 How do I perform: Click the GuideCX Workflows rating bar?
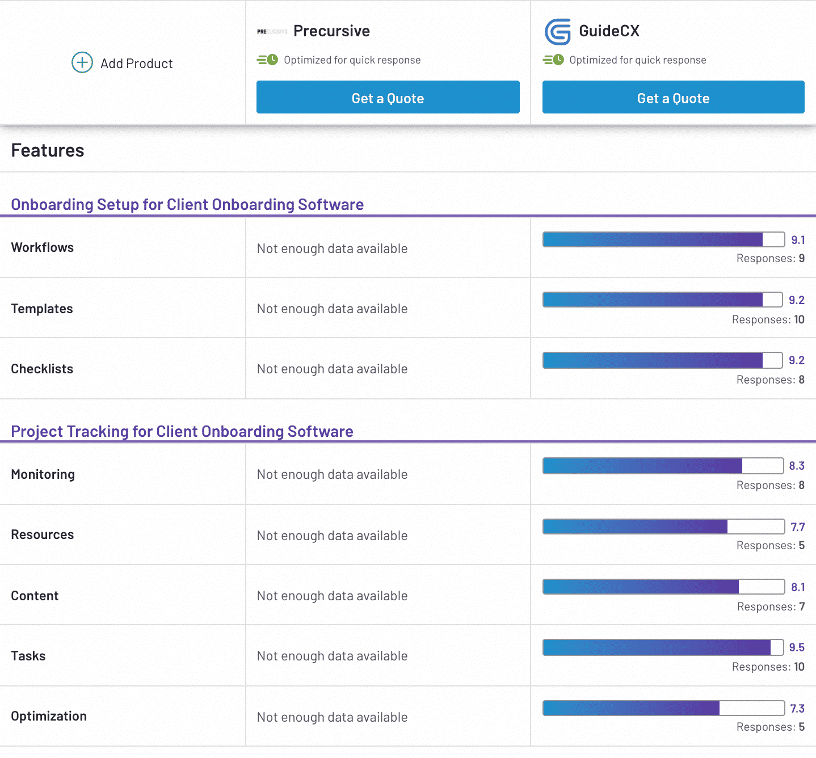663,239
